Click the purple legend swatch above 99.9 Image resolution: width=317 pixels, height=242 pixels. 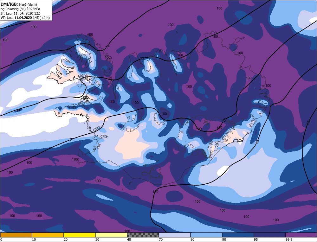(x=301, y=235)
